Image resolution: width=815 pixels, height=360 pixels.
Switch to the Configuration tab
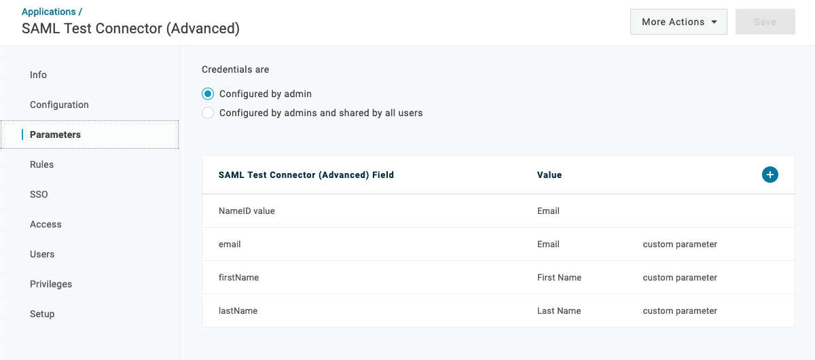(59, 105)
